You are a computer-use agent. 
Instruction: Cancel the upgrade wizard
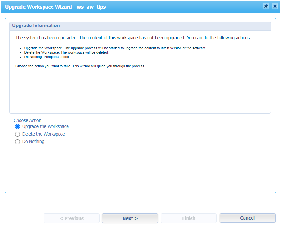(x=247, y=218)
